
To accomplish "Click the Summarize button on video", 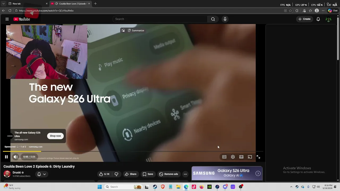I will point(136,30).
